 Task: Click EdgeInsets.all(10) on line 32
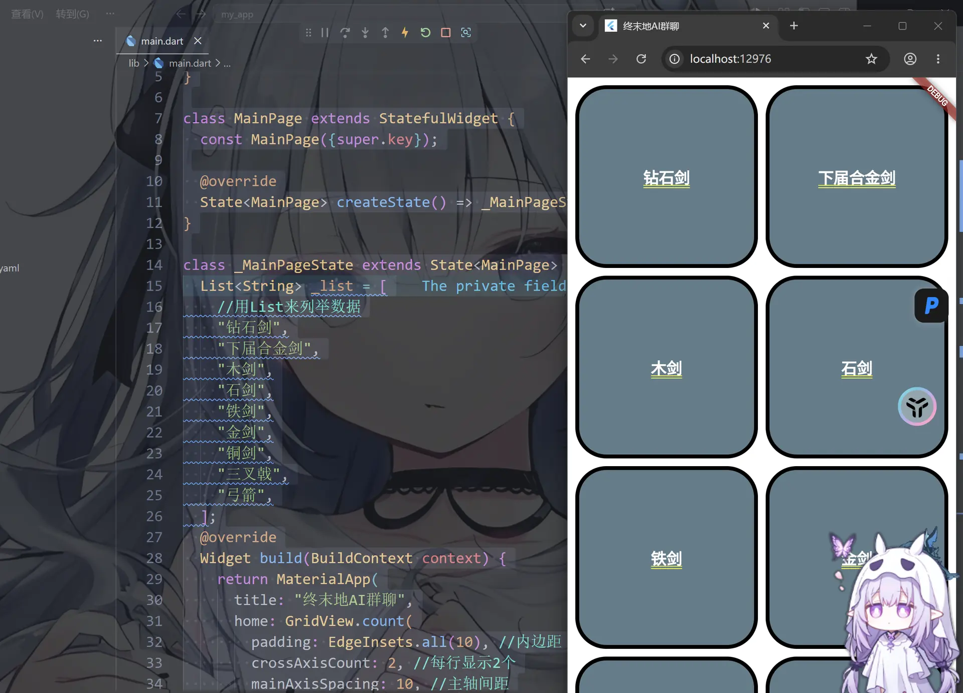404,642
